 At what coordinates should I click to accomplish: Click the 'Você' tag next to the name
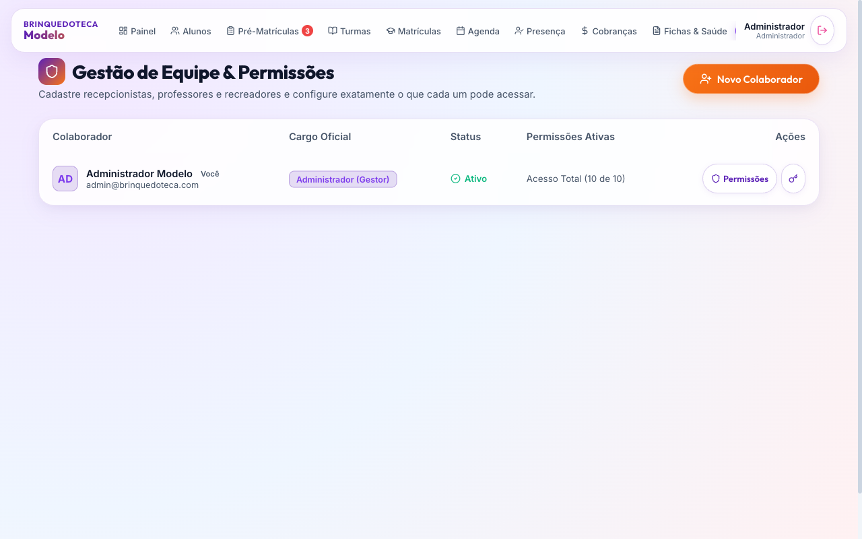click(x=210, y=174)
